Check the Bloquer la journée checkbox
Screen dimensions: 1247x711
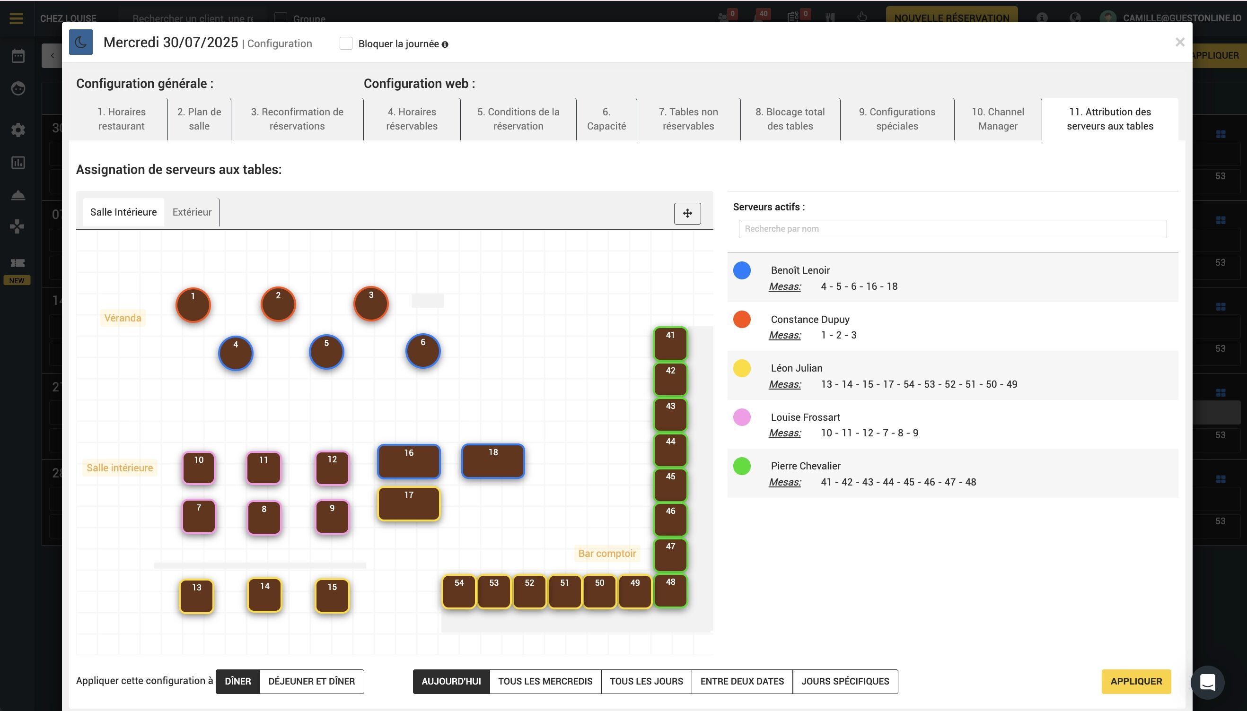(x=346, y=43)
